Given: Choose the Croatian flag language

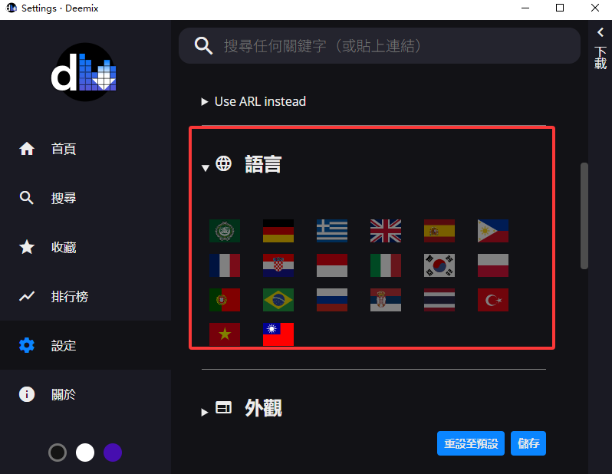Looking at the screenshot, I should [x=278, y=265].
